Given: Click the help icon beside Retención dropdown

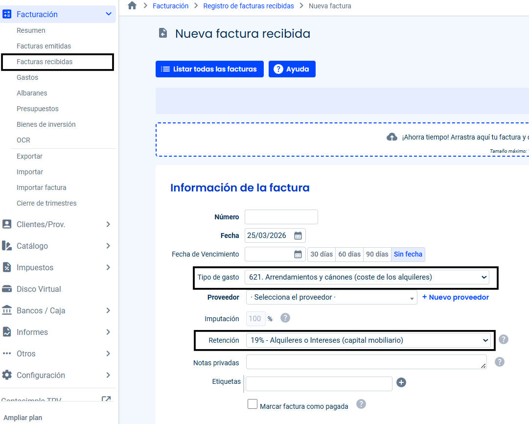Looking at the screenshot, I should [x=504, y=340].
